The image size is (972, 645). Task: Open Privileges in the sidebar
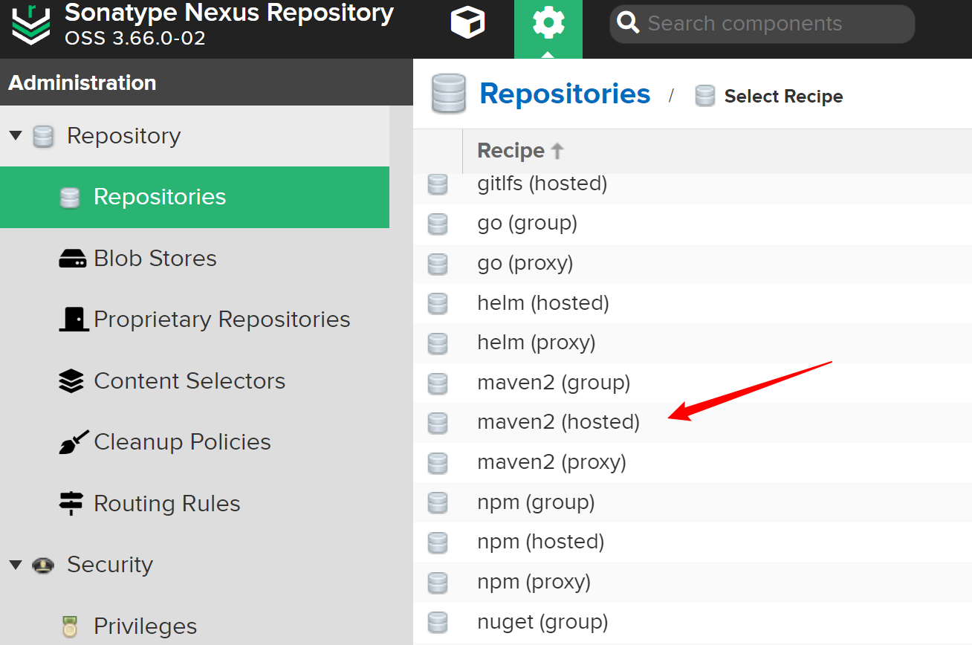tap(146, 626)
